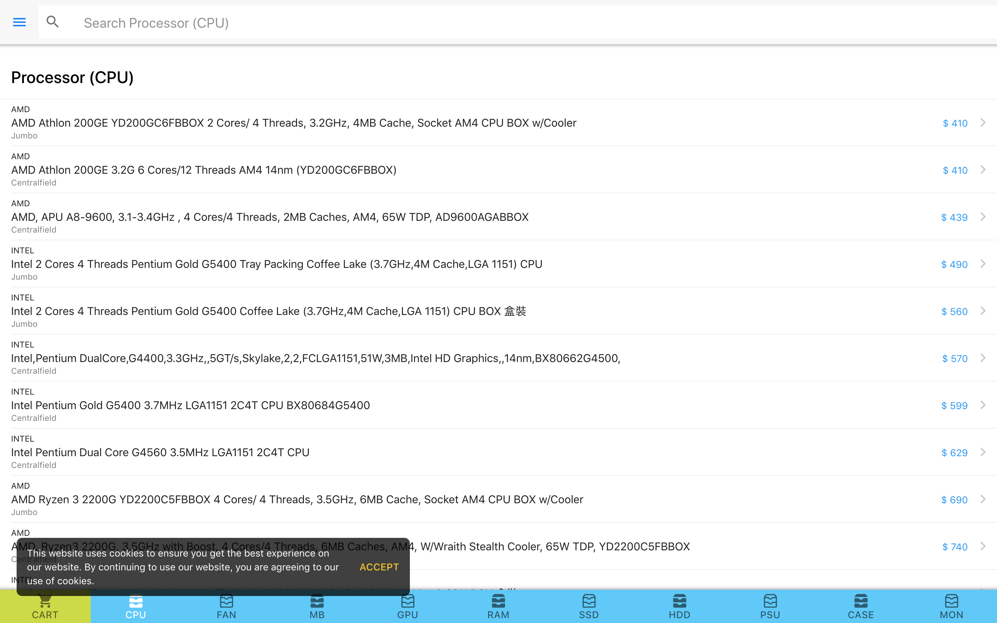Click the $ 490 price

954,264
